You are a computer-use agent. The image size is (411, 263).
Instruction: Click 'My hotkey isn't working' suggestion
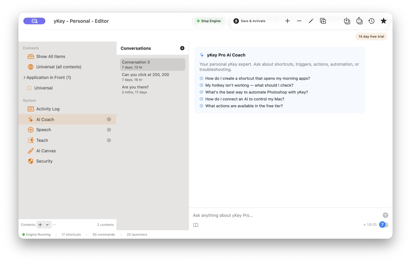(247, 85)
